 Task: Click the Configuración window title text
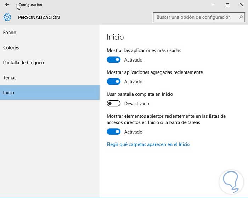pyautogui.click(x=30, y=5)
